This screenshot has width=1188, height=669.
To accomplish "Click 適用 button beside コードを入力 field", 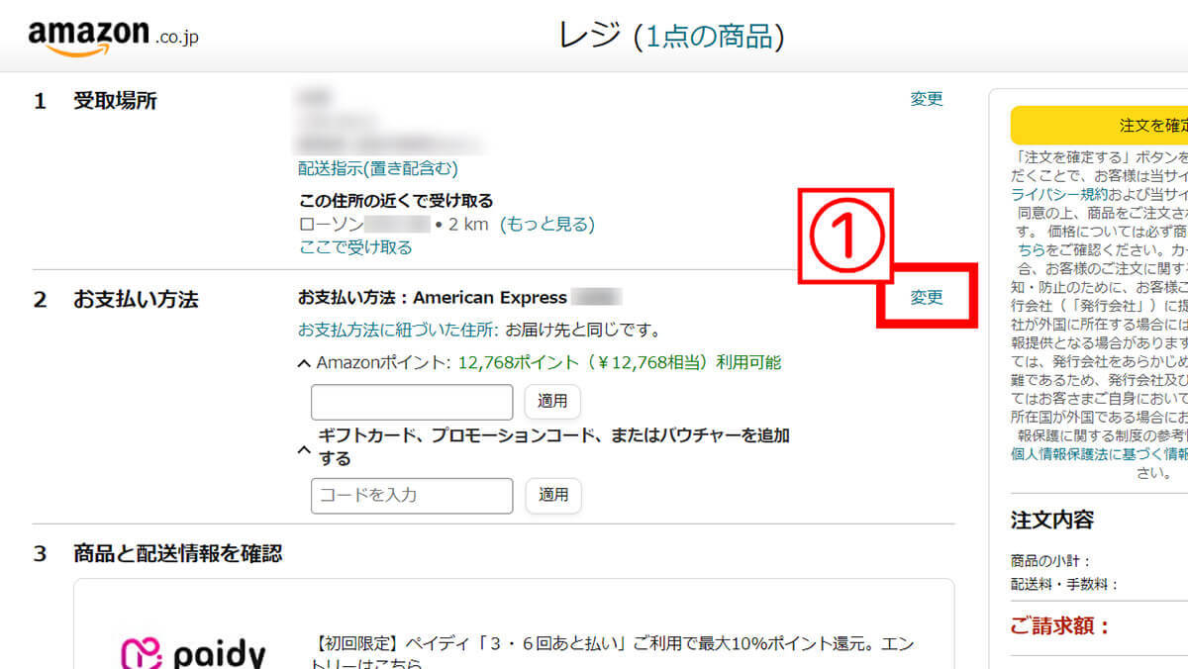I will click(552, 496).
